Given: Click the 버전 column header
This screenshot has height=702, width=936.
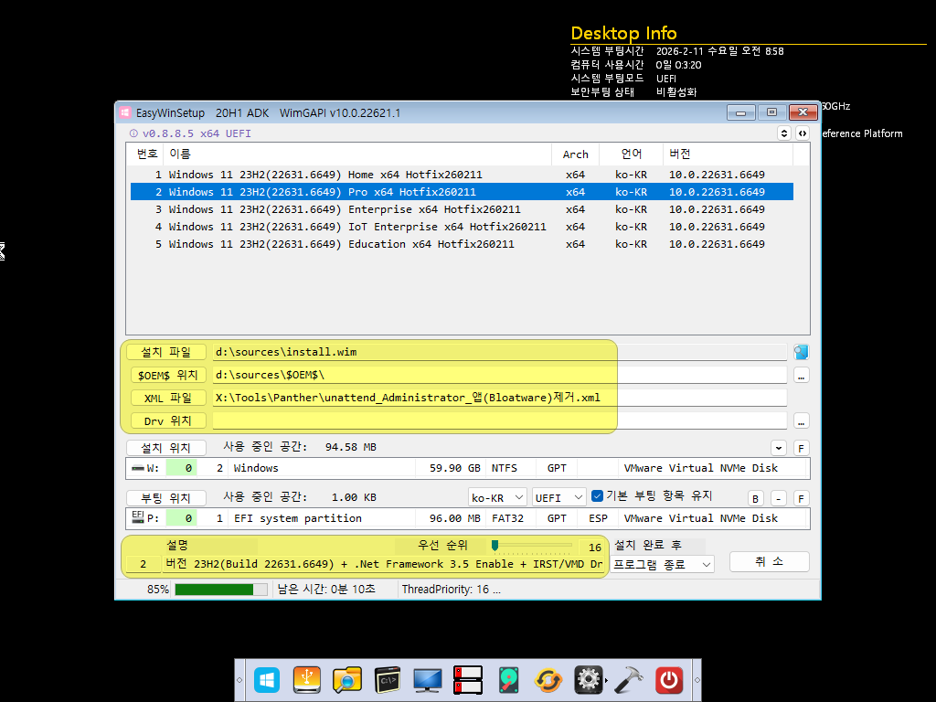Looking at the screenshot, I should coord(728,154).
